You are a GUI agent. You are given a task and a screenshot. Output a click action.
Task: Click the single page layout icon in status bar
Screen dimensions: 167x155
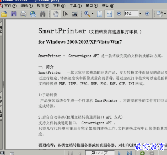point(12,153)
